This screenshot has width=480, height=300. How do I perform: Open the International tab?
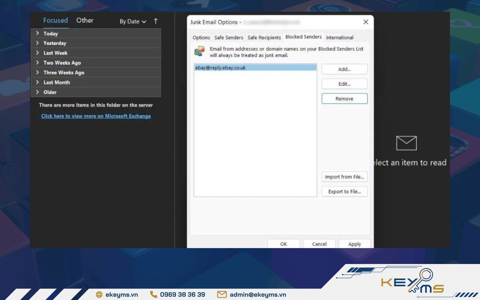(340, 37)
